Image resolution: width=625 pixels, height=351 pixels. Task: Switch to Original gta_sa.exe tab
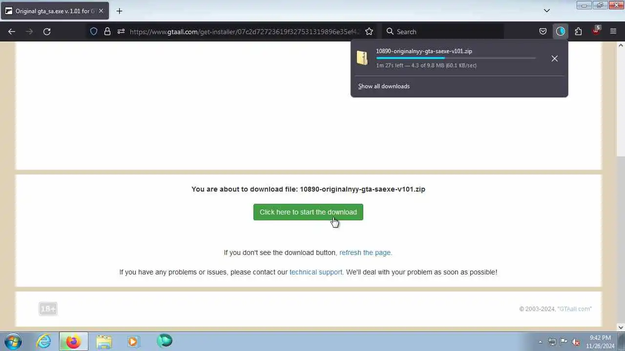click(55, 11)
